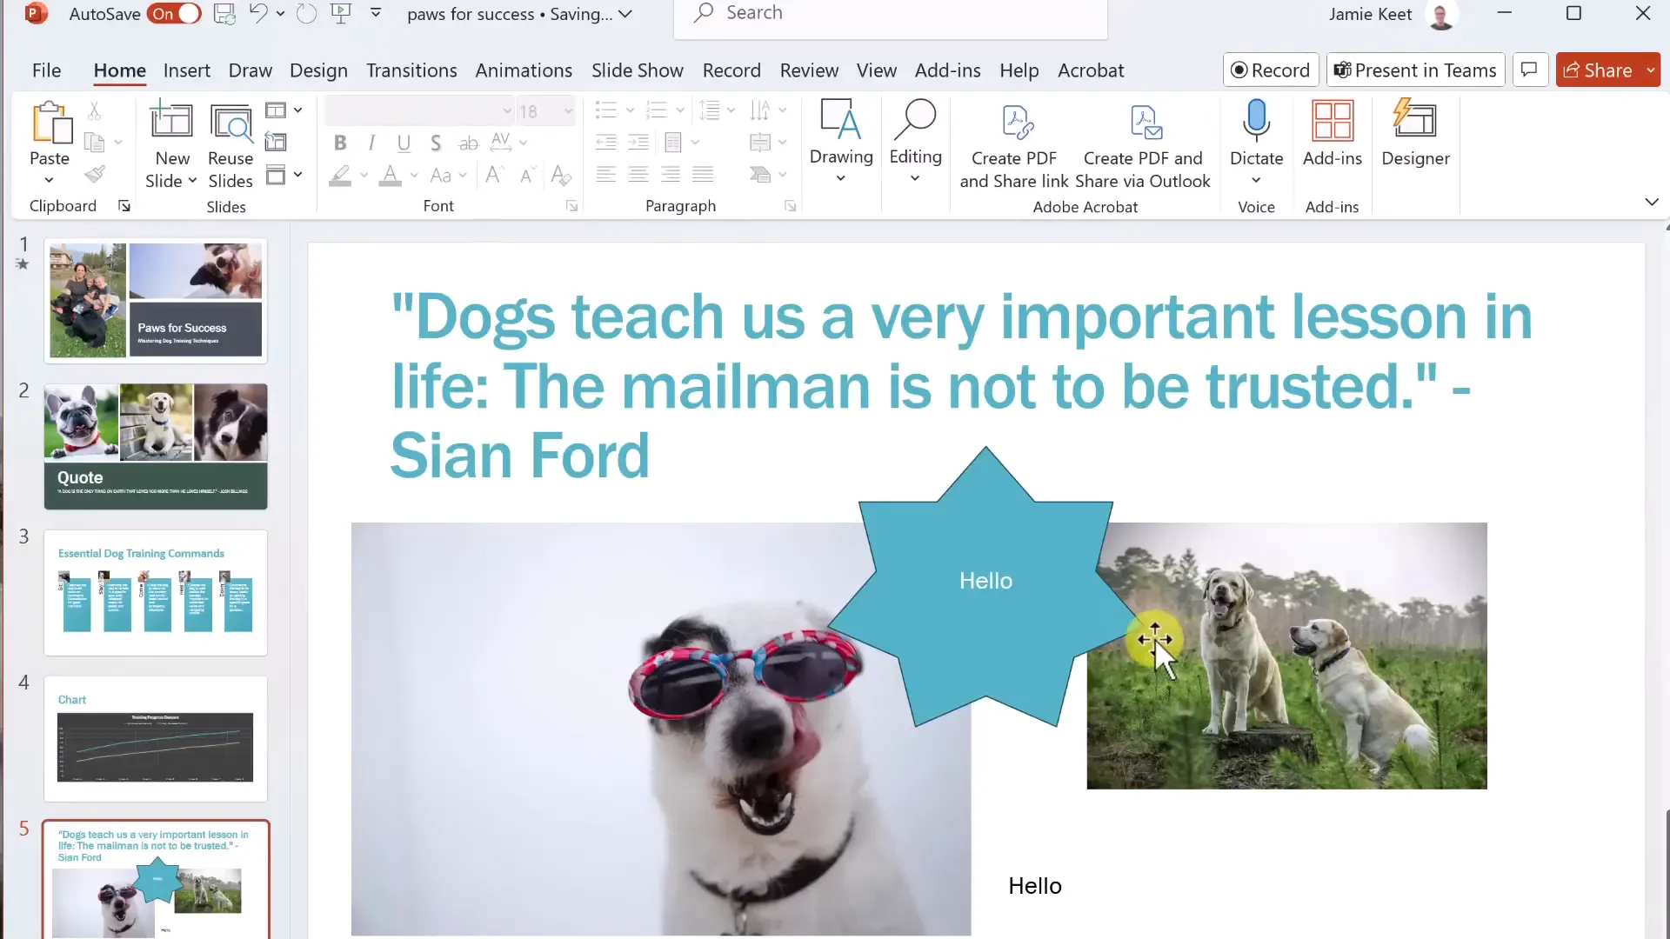This screenshot has height=939, width=1670.
Task: Collapse the ribbon with chevron
Action: tap(1651, 202)
